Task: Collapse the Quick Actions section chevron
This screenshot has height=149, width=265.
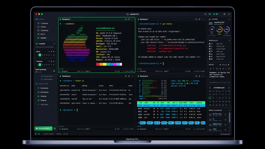Action: pyautogui.click(x=35, y=84)
